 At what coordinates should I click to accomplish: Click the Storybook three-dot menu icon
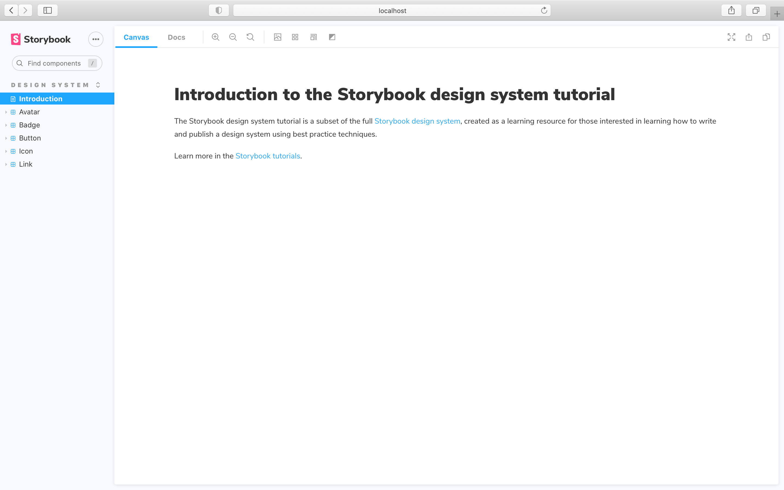(x=95, y=39)
